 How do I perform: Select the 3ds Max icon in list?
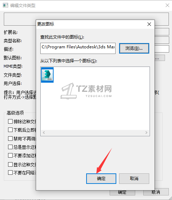[47, 75]
